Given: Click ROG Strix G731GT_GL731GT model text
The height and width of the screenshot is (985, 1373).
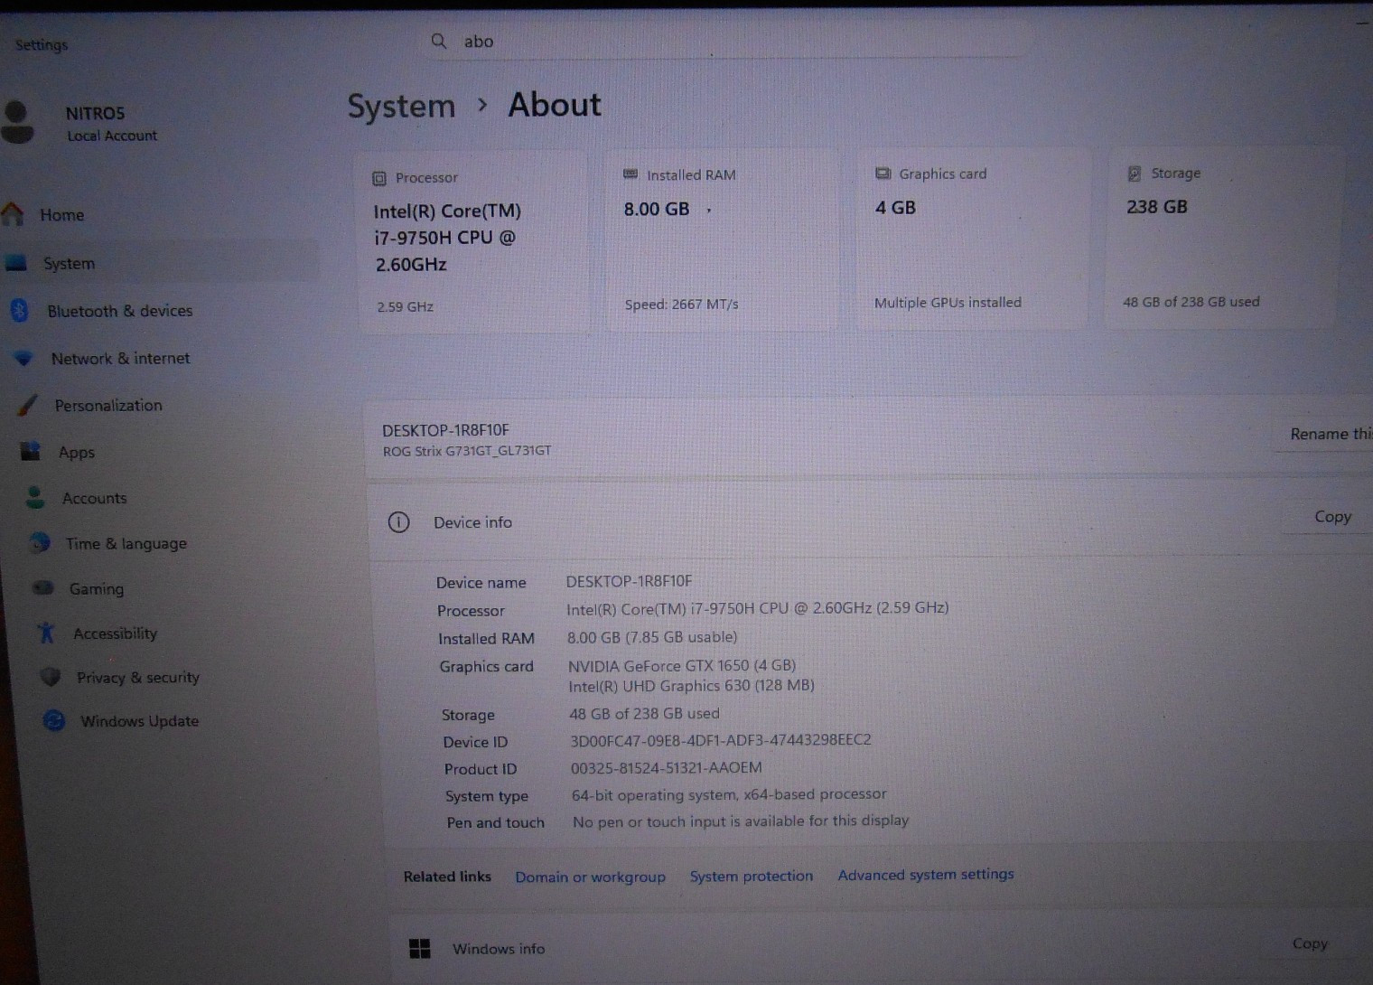Looking at the screenshot, I should [x=466, y=450].
